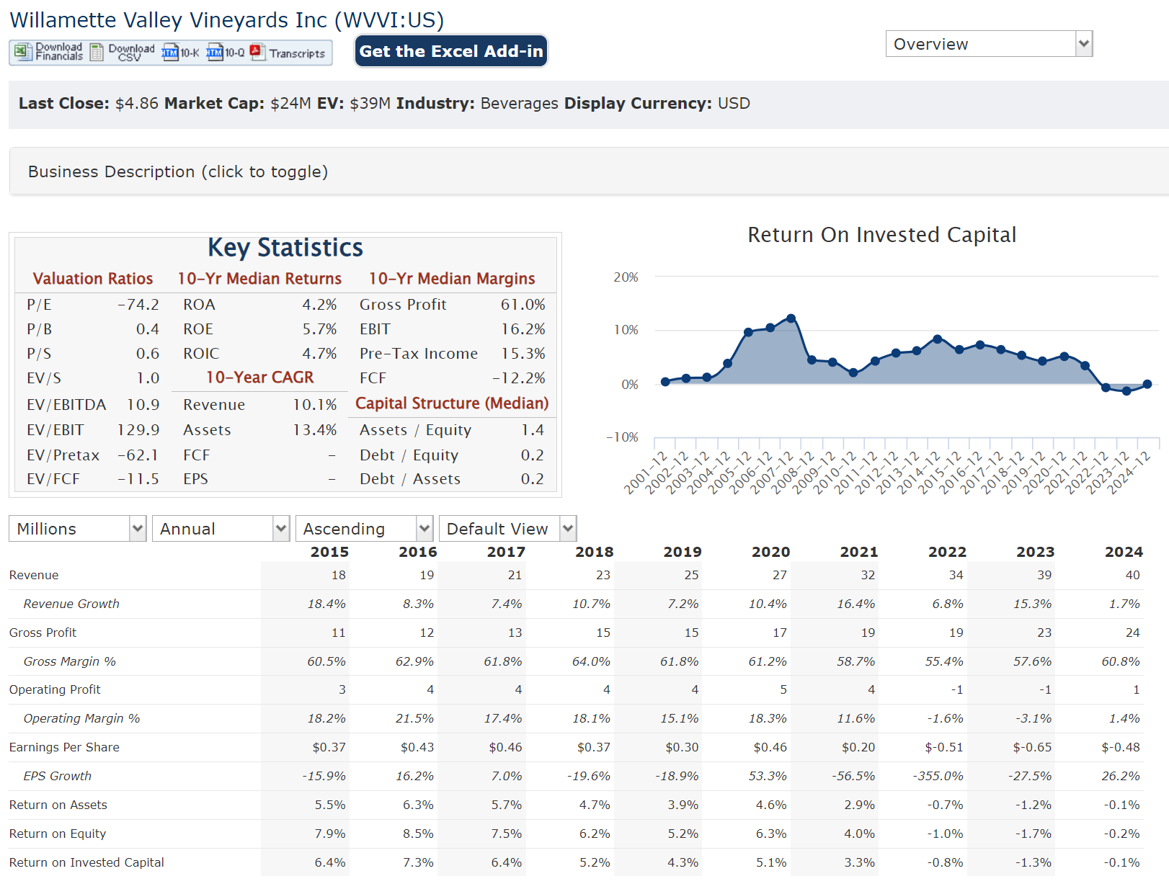Click the 2018 Gross Margin 64.0%
1169x889 pixels.
coord(591,661)
